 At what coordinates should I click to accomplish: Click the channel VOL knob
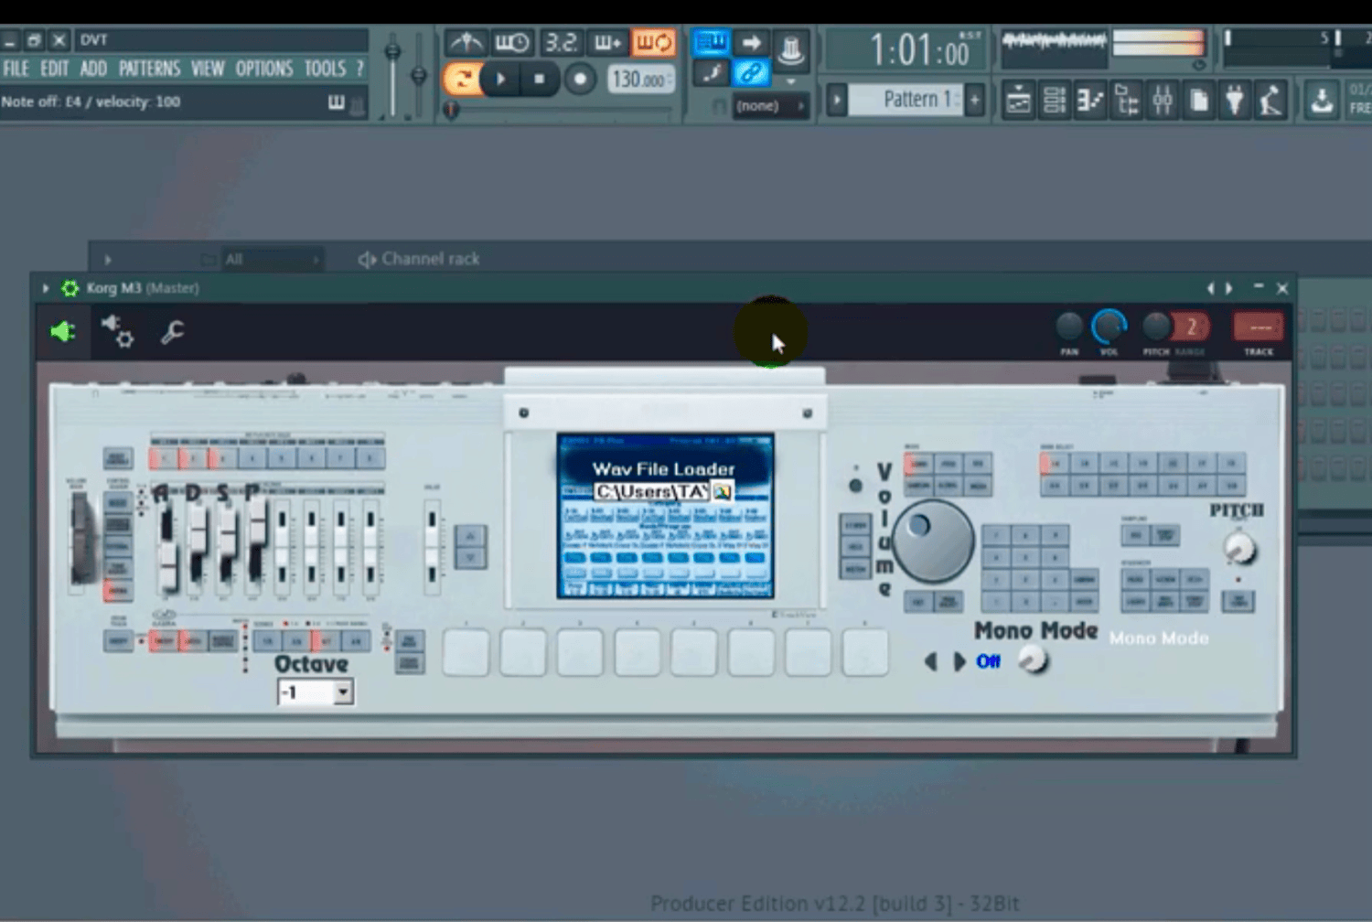pos(1109,326)
